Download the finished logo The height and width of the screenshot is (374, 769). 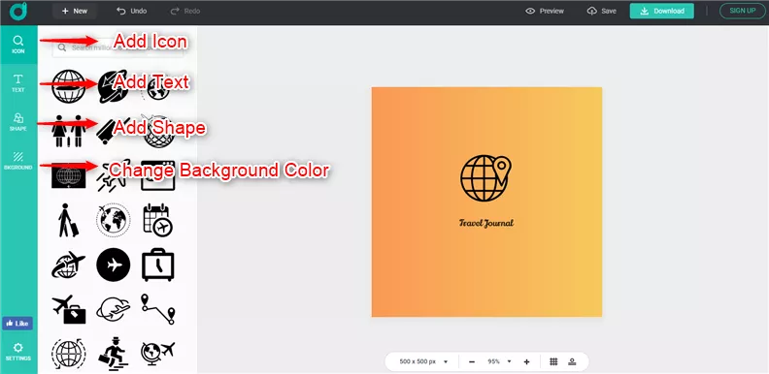pyautogui.click(x=662, y=11)
